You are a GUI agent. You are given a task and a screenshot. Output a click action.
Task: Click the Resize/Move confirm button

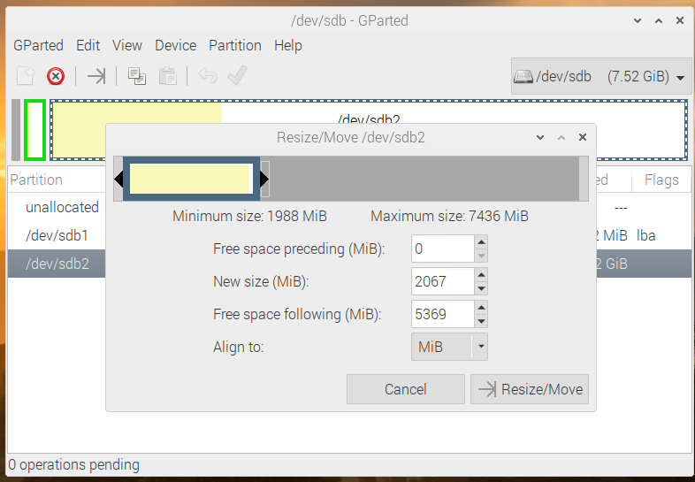click(530, 389)
